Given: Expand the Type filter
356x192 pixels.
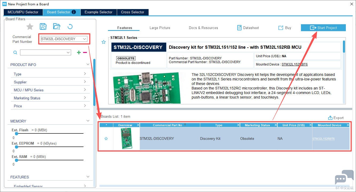Looking at the screenshot, I should (x=85, y=74).
